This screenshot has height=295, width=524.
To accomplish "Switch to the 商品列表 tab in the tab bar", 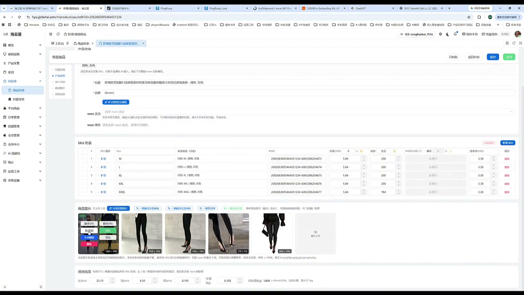I will tap(83, 43).
